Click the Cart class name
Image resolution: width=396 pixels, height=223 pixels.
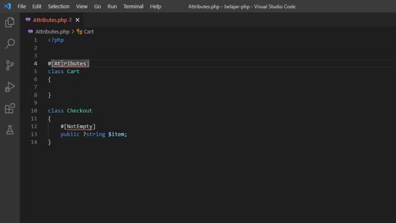coord(73,71)
